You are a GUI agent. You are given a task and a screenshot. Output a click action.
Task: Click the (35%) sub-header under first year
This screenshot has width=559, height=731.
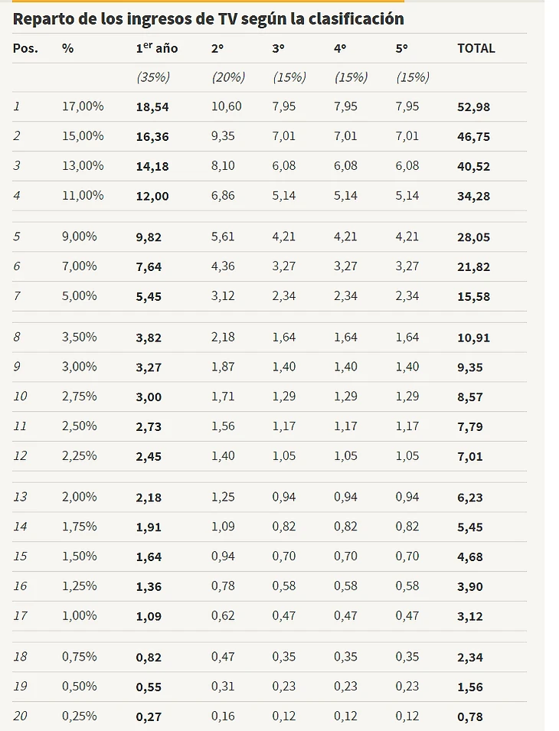coord(153,77)
